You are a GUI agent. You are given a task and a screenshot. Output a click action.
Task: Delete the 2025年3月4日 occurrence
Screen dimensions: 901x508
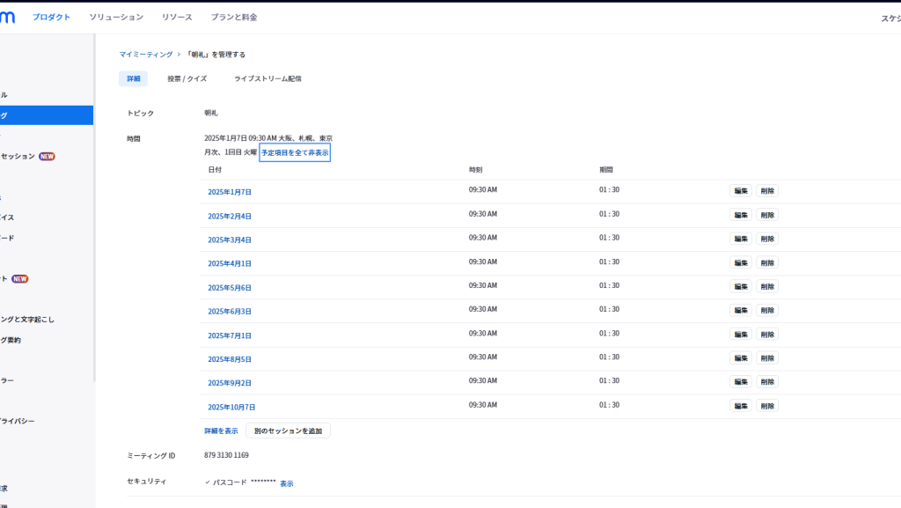tap(767, 239)
